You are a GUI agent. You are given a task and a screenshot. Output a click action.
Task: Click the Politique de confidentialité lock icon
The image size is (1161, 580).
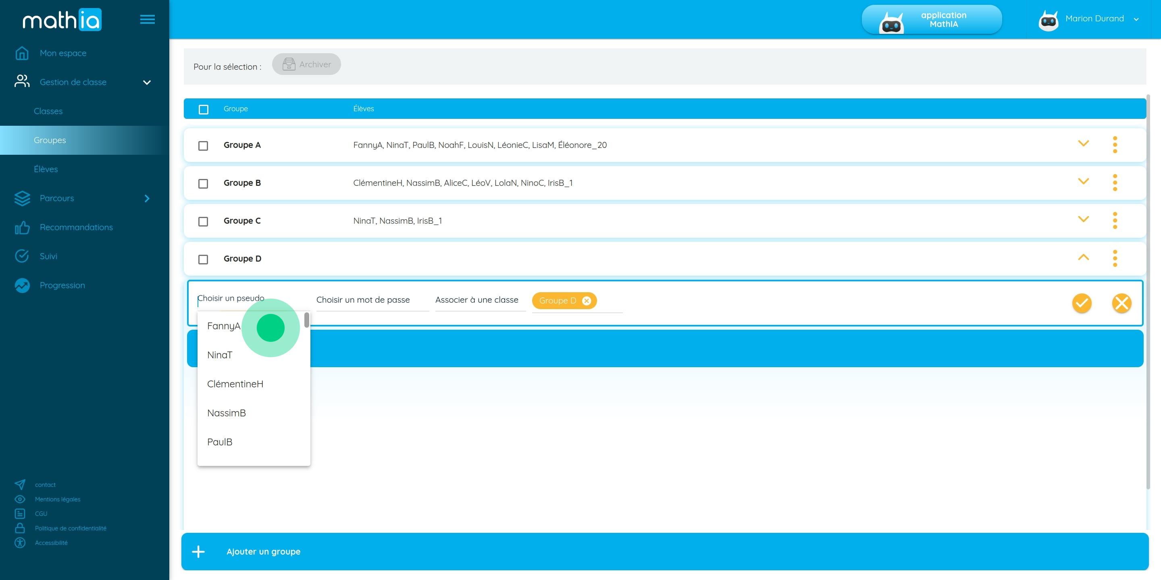click(20, 528)
